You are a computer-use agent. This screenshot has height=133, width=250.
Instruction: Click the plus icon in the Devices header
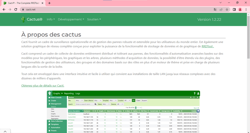pyautogui.click(x=191, y=97)
